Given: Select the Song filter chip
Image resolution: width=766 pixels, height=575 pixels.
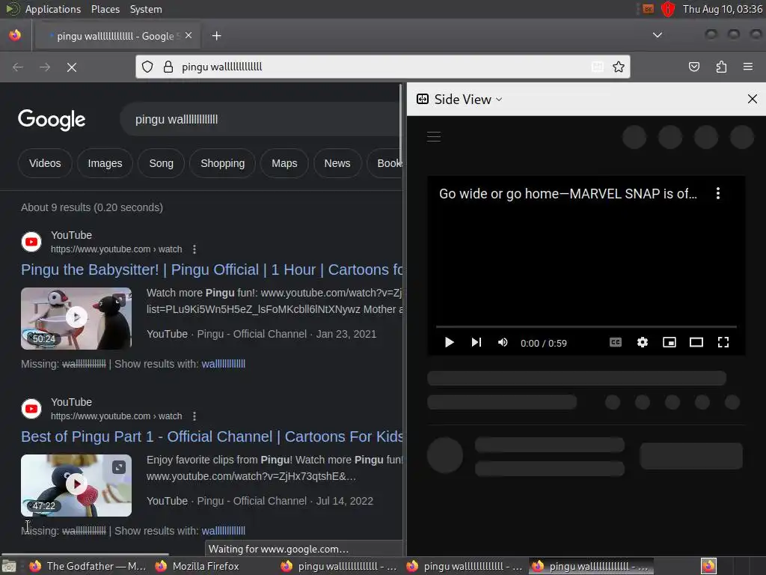Looking at the screenshot, I should click(162, 163).
